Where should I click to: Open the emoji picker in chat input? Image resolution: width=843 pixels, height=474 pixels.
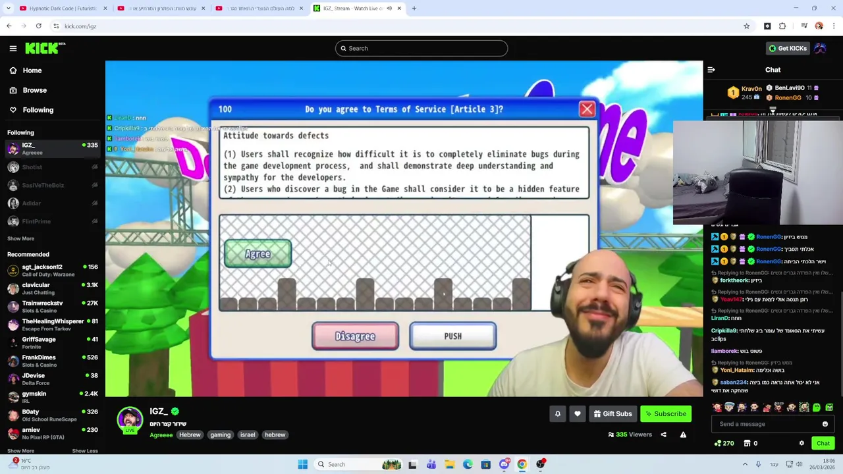coord(825,424)
